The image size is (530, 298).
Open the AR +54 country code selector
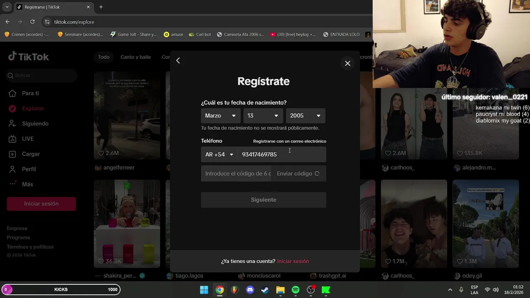point(219,154)
